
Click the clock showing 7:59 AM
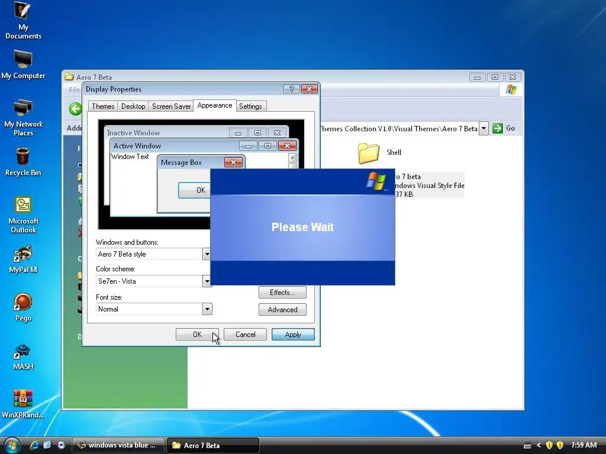(584, 445)
